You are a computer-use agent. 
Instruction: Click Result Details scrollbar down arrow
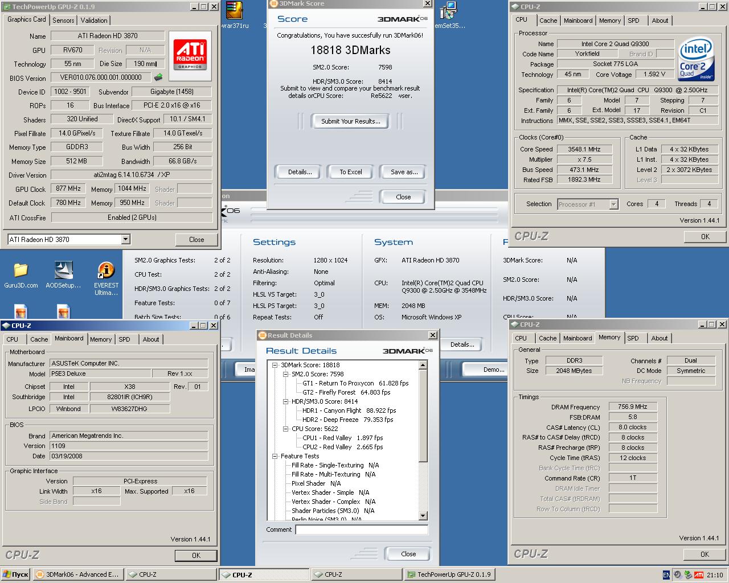pos(423,516)
